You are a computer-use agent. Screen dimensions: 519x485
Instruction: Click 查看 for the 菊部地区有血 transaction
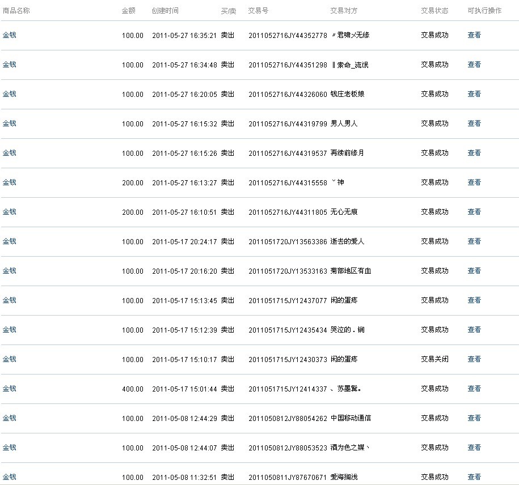point(474,271)
